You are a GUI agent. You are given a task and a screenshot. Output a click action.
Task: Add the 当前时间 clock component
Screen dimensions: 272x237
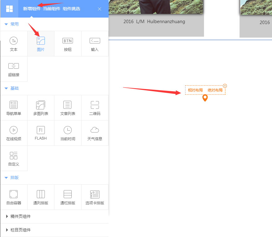(68, 133)
